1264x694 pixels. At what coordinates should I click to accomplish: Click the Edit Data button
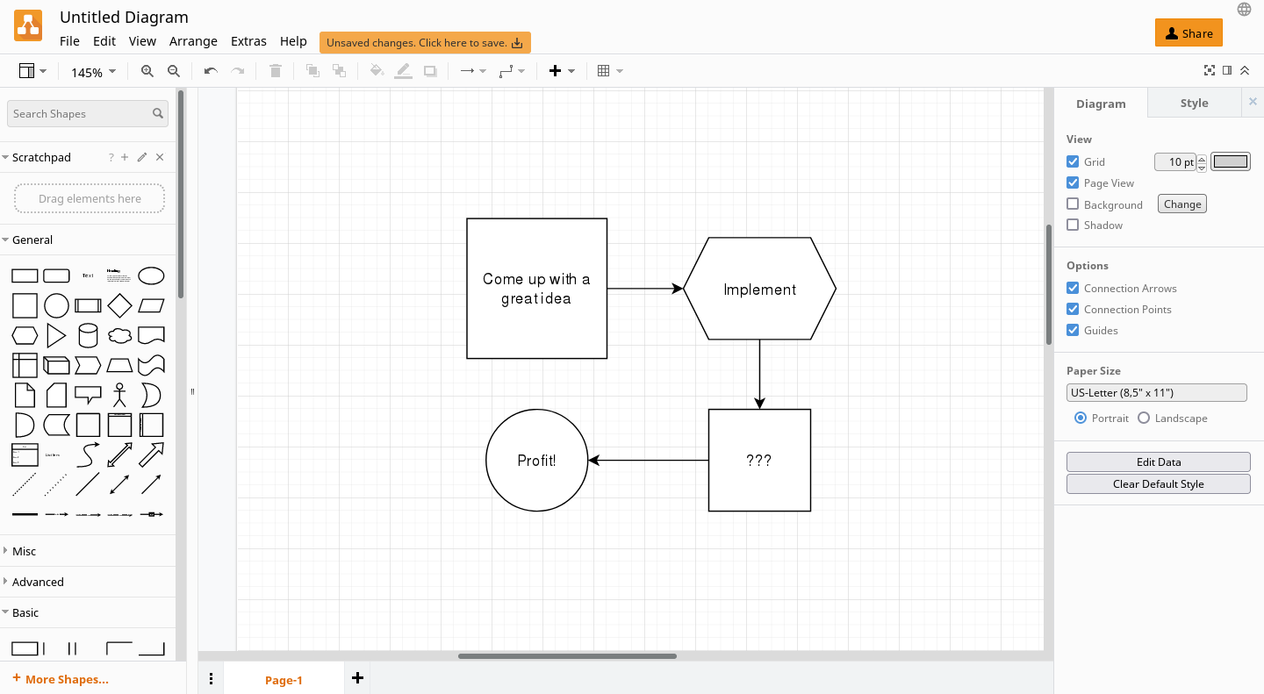[1158, 461]
